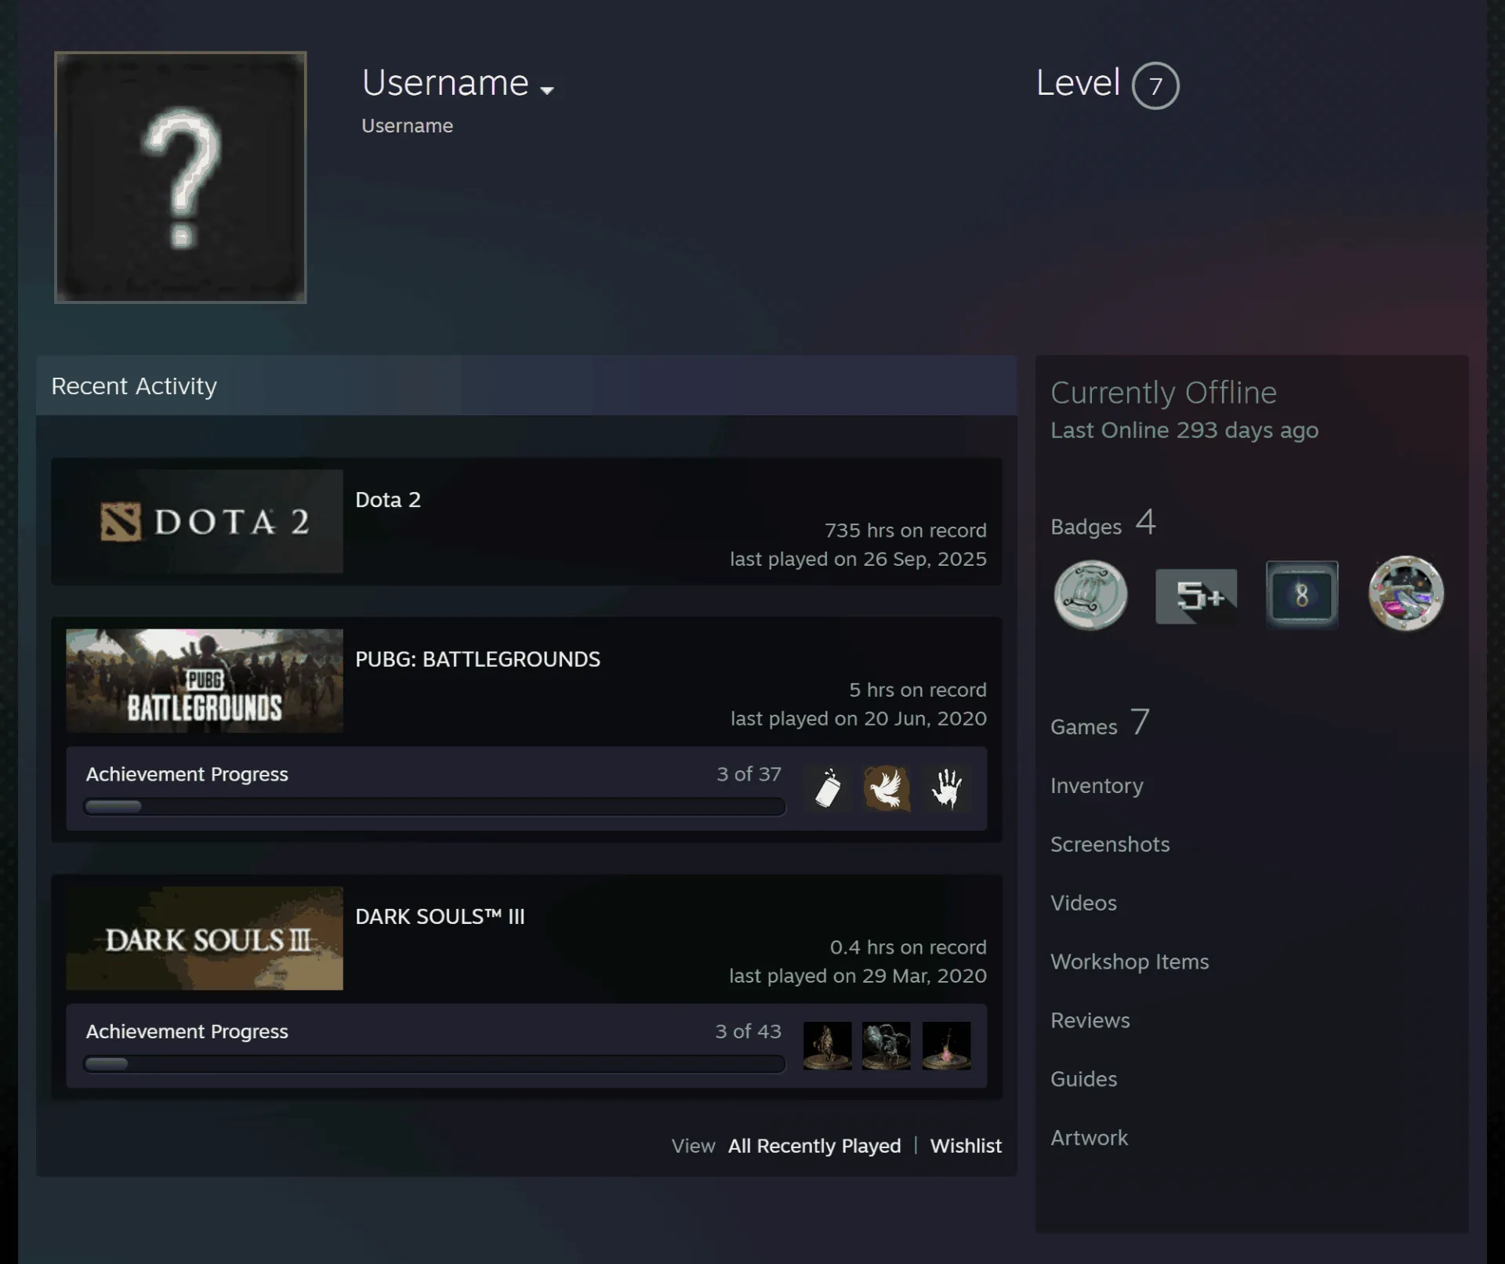Click the PUBG achievement progress bar
The width and height of the screenshot is (1505, 1264).
(x=434, y=806)
